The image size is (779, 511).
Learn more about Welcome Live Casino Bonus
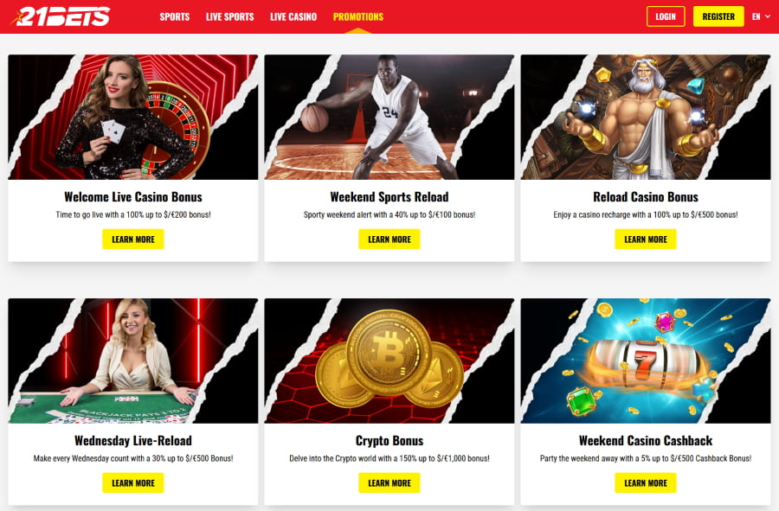133,240
